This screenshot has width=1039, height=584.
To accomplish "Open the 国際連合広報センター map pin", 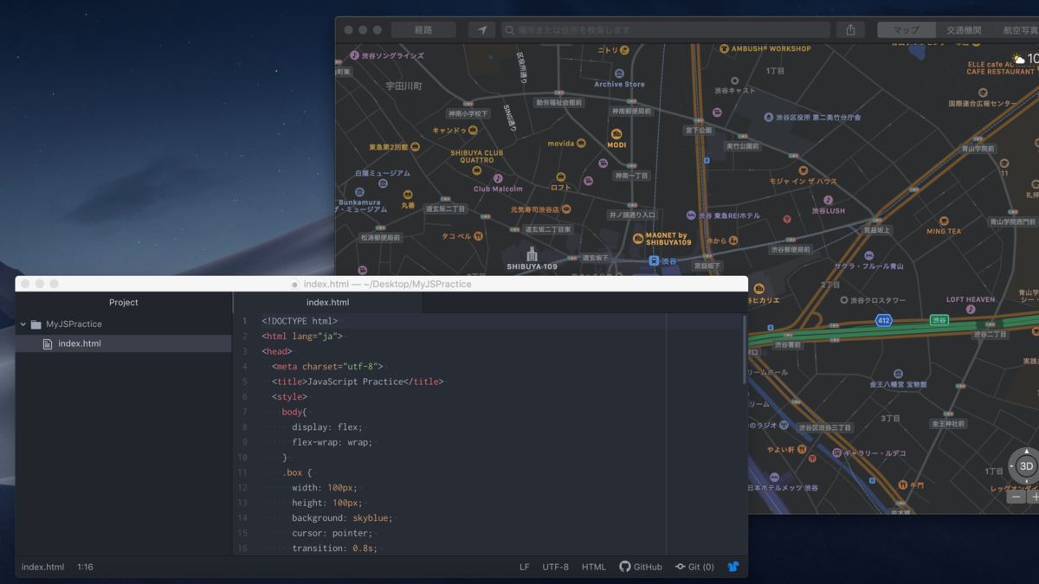I will (983, 93).
